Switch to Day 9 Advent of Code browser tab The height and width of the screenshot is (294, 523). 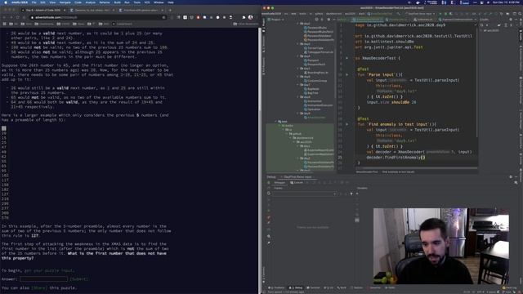pos(43,11)
